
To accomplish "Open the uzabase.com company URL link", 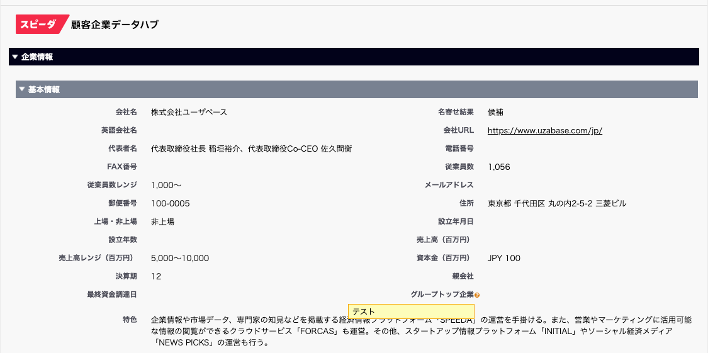I will tap(545, 131).
